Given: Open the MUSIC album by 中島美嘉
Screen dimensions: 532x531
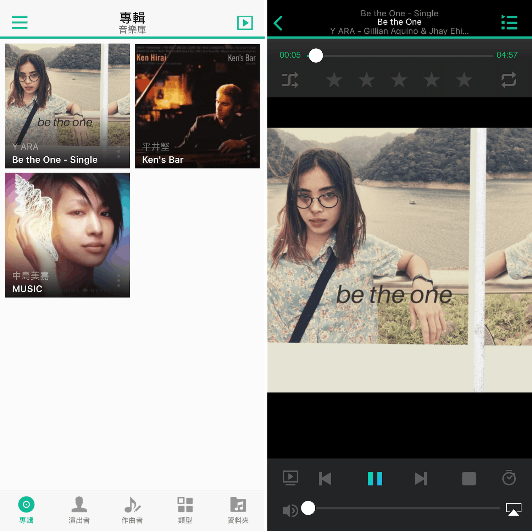Looking at the screenshot, I should point(67,235).
